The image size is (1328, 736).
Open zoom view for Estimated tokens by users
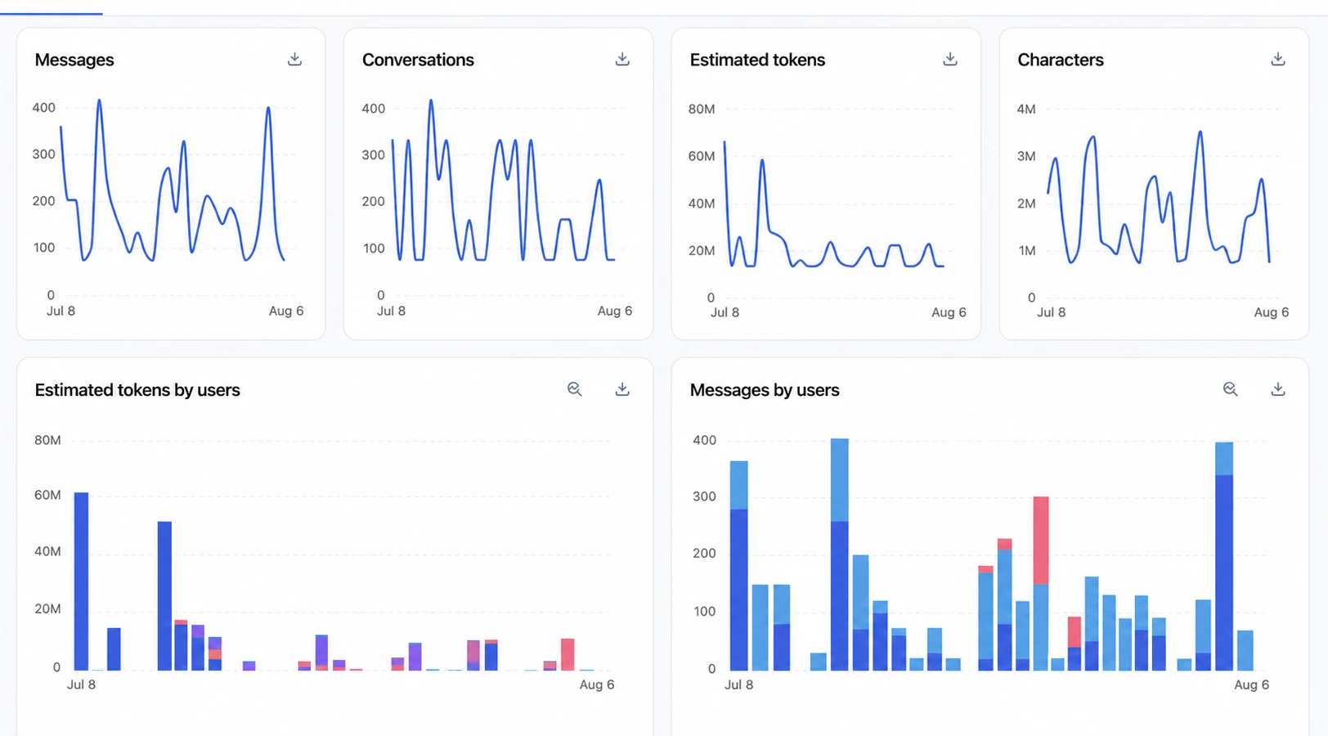click(x=575, y=389)
